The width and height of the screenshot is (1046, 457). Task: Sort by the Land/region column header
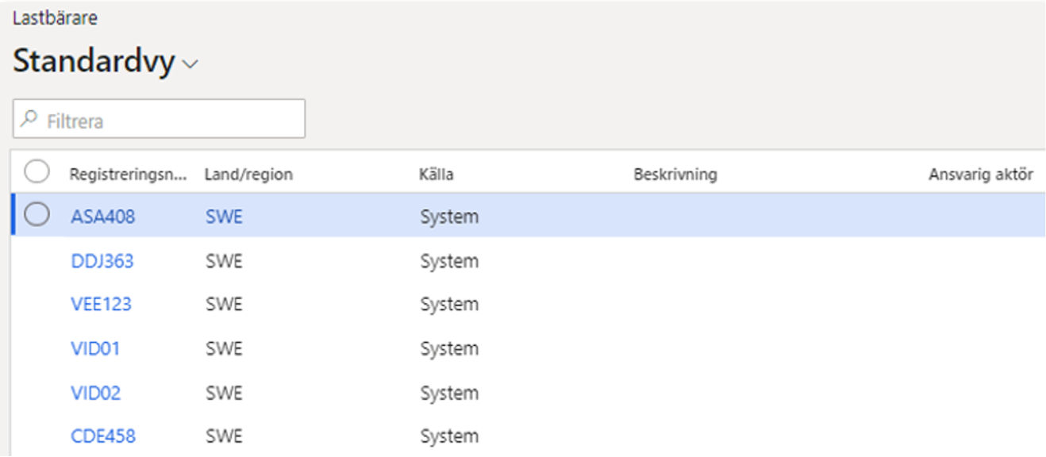pyautogui.click(x=248, y=174)
